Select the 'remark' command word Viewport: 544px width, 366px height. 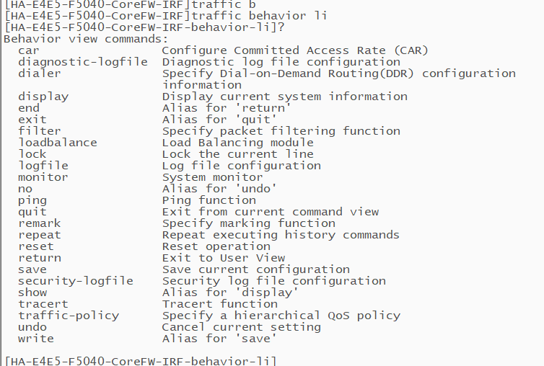point(40,223)
